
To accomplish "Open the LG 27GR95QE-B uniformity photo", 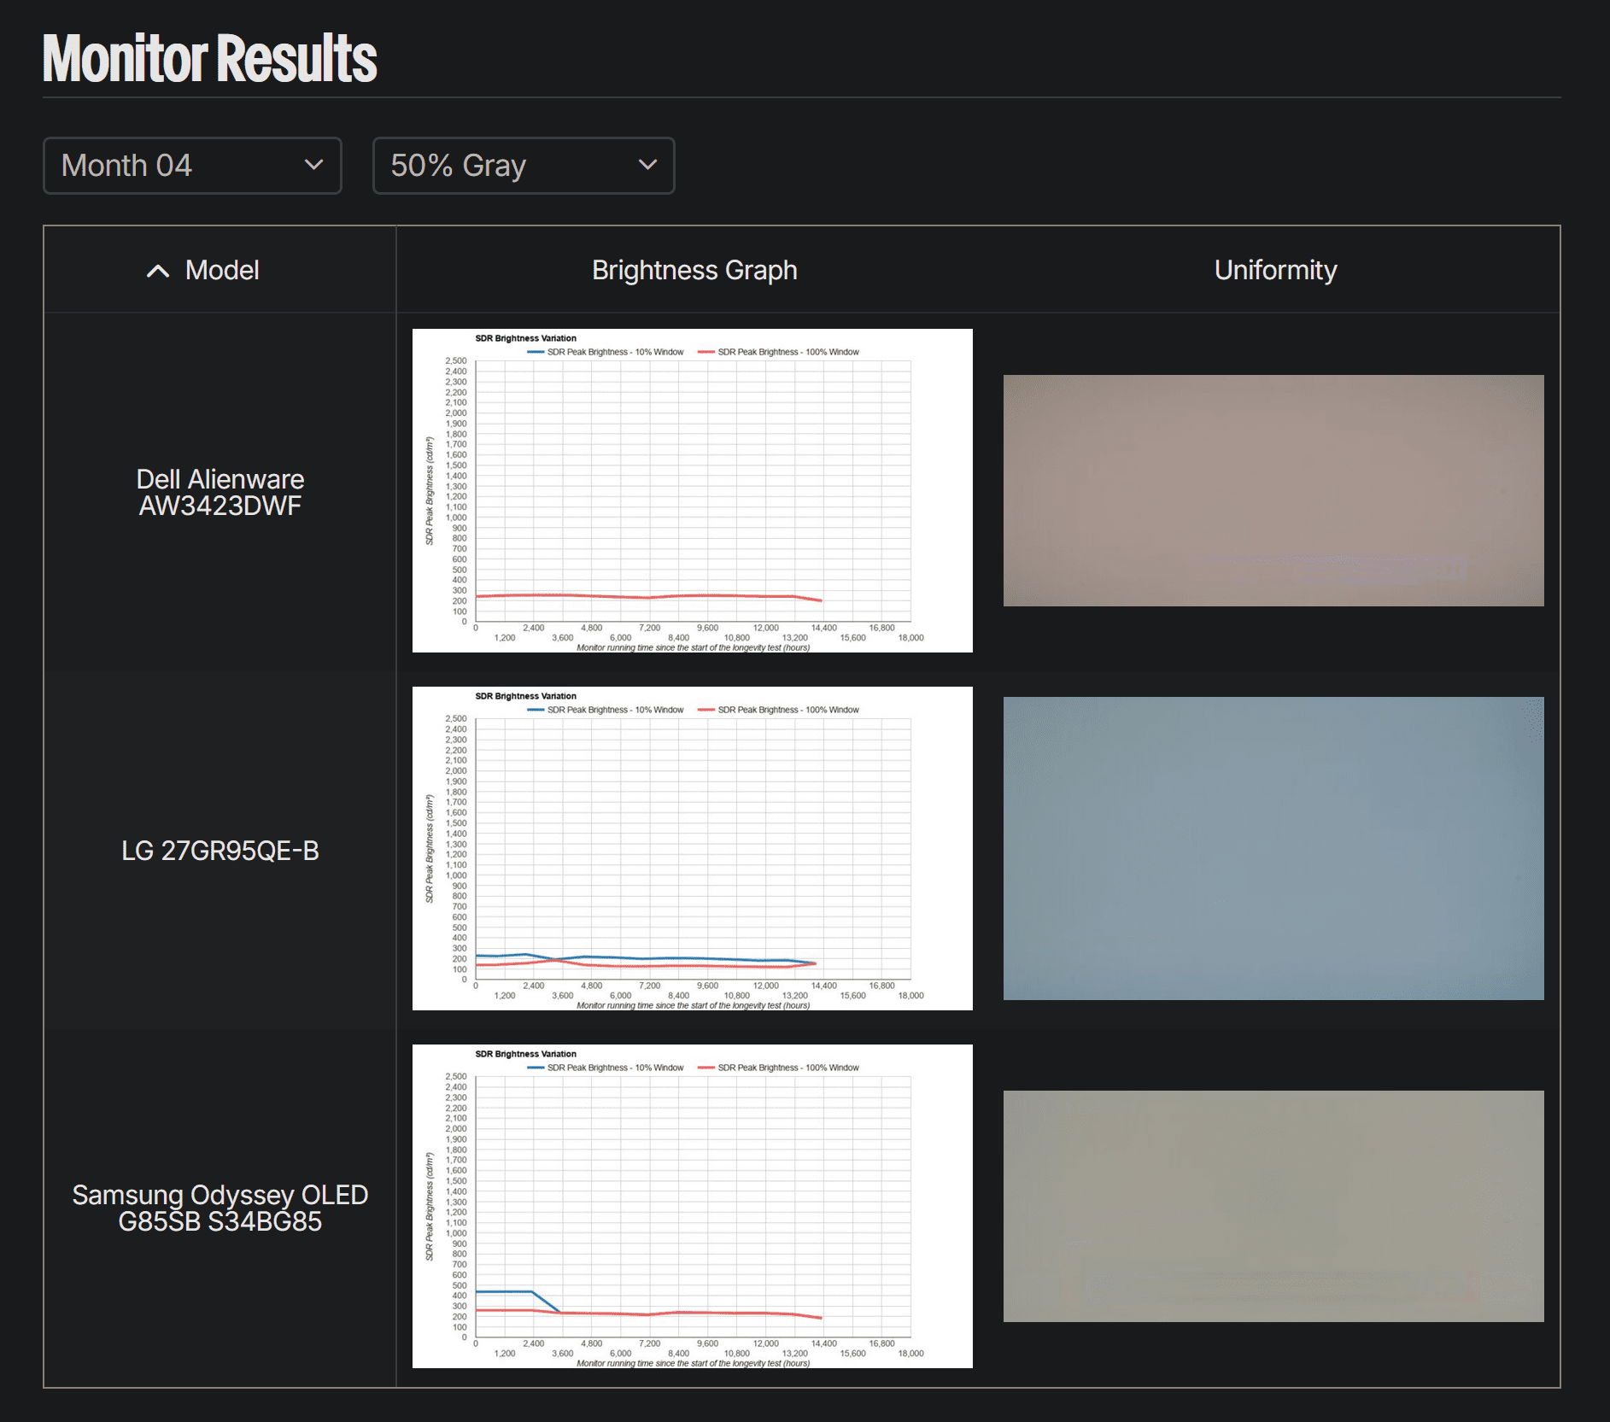I will tap(1273, 849).
